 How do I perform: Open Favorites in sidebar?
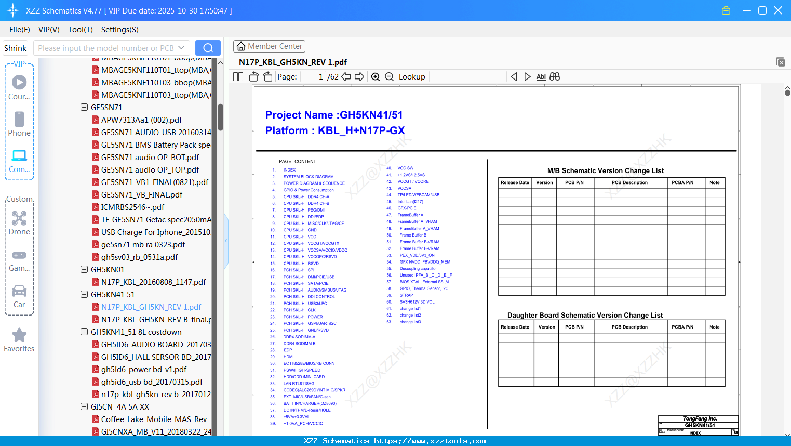19,340
